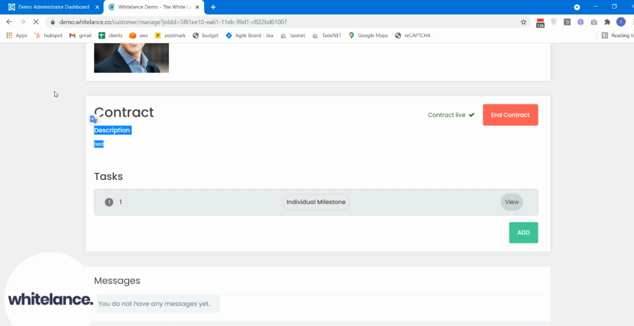Click the task number 1 circle badge
Screen dimensions: 634x326
coord(109,202)
